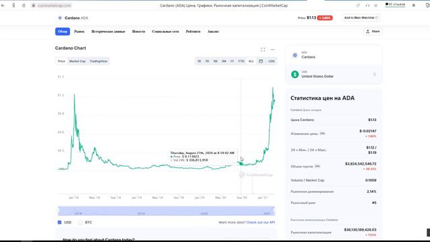Switch chart to Market Cap
The image size is (430, 242).
pos(77,61)
